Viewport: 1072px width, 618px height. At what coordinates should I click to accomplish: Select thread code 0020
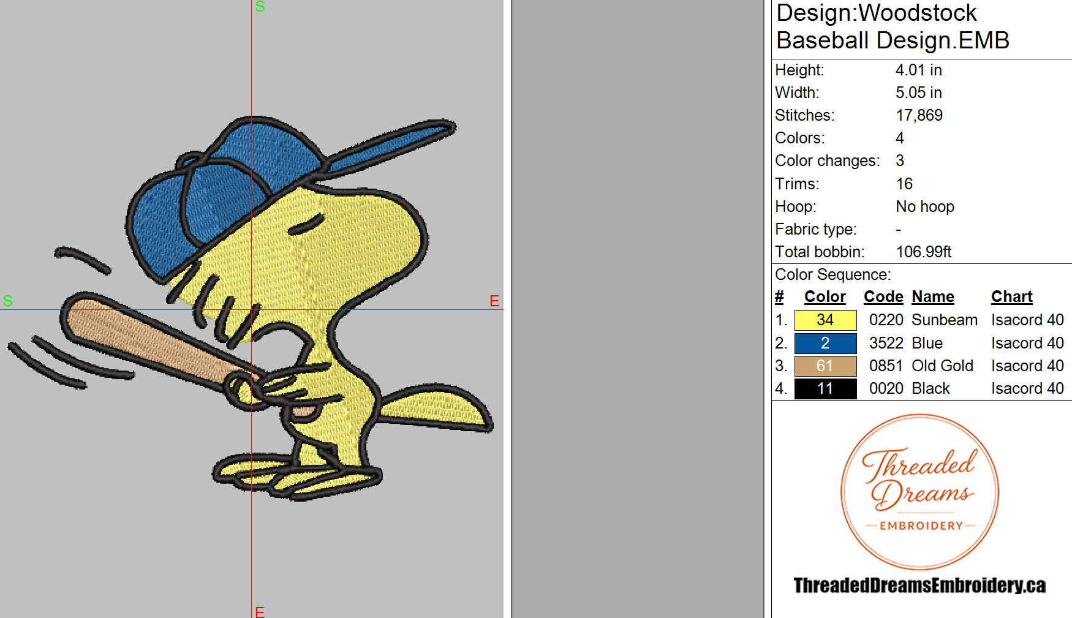click(886, 389)
